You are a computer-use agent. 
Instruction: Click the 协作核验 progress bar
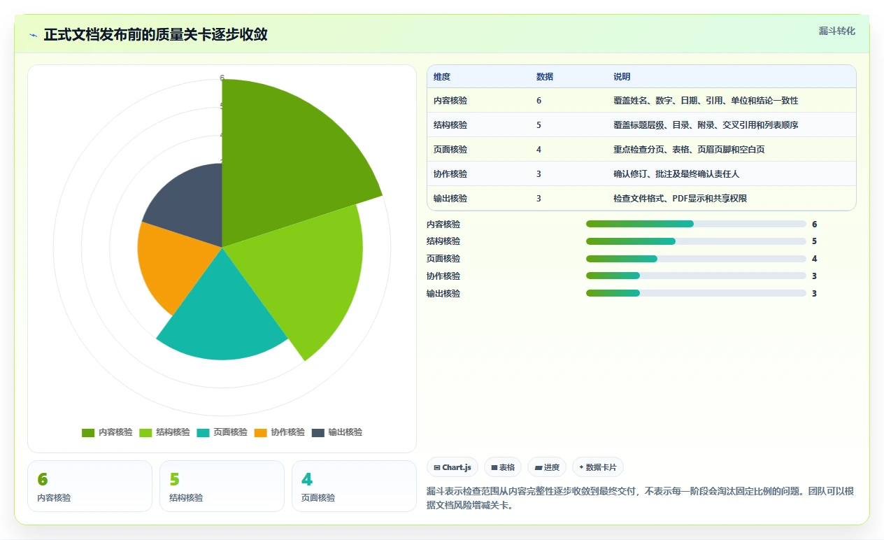tap(696, 276)
